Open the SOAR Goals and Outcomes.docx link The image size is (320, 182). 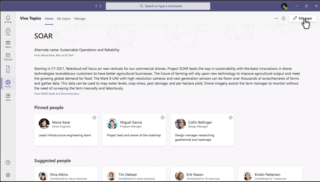60,94
